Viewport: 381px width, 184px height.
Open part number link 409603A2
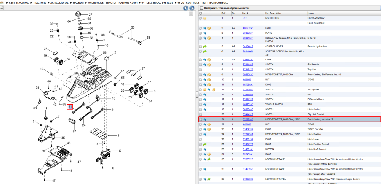coord(248,104)
